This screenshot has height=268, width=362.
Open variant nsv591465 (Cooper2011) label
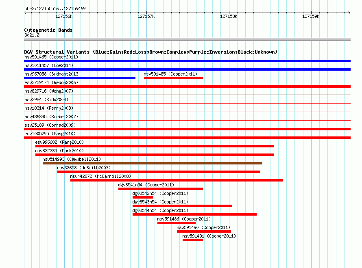point(51,57)
